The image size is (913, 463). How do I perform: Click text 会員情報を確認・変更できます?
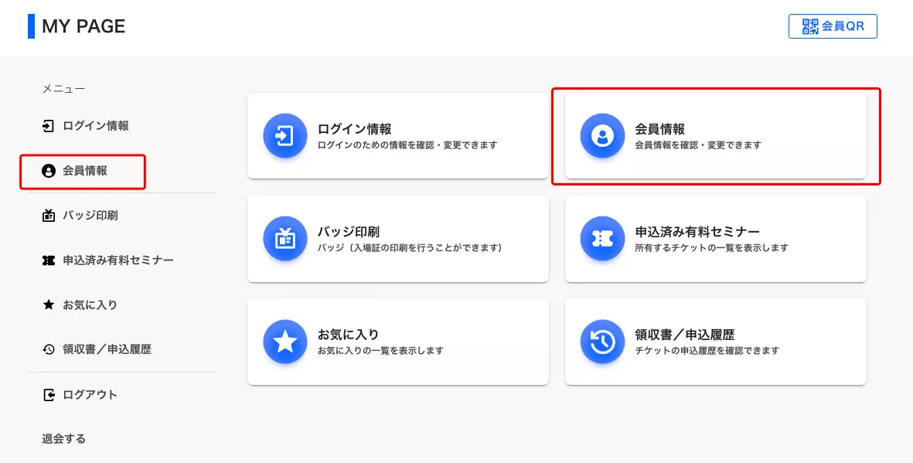[698, 145]
